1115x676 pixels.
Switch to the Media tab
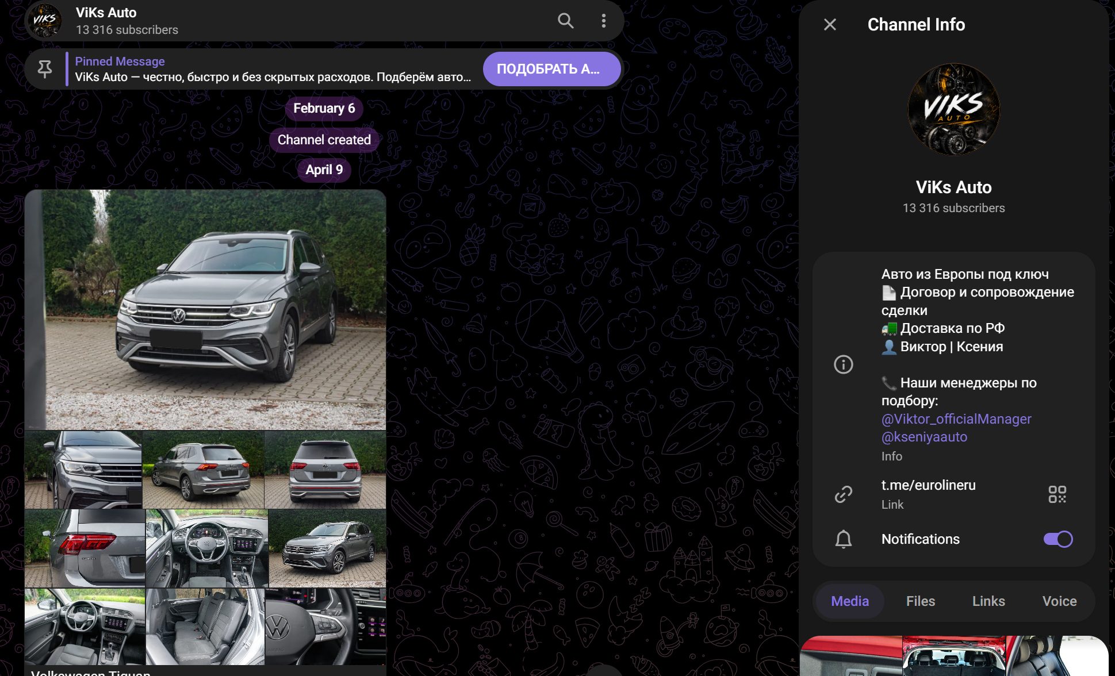[x=850, y=601]
